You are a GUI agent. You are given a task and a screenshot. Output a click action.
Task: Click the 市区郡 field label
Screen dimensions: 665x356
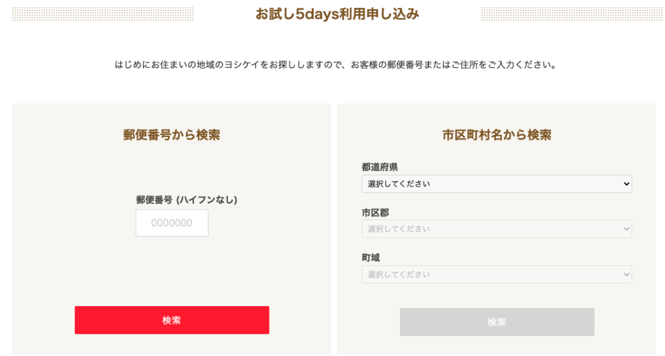(375, 212)
